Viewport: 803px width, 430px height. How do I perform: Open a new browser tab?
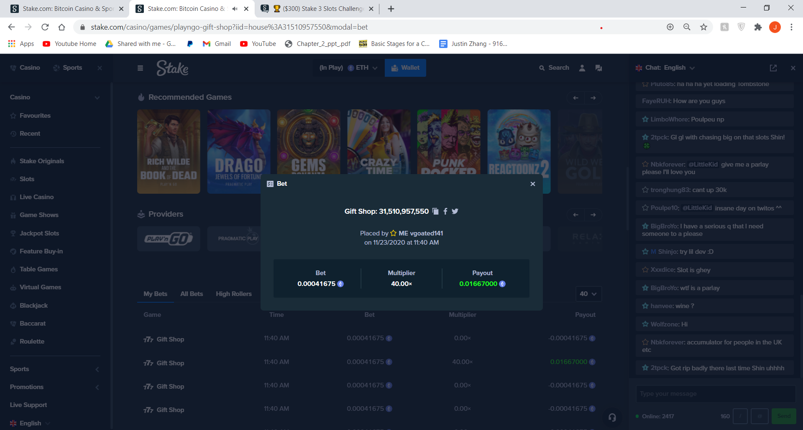[391, 9]
